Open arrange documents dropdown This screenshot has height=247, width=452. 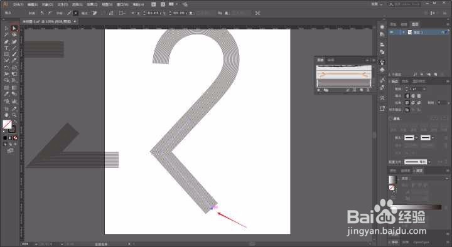point(173,4)
